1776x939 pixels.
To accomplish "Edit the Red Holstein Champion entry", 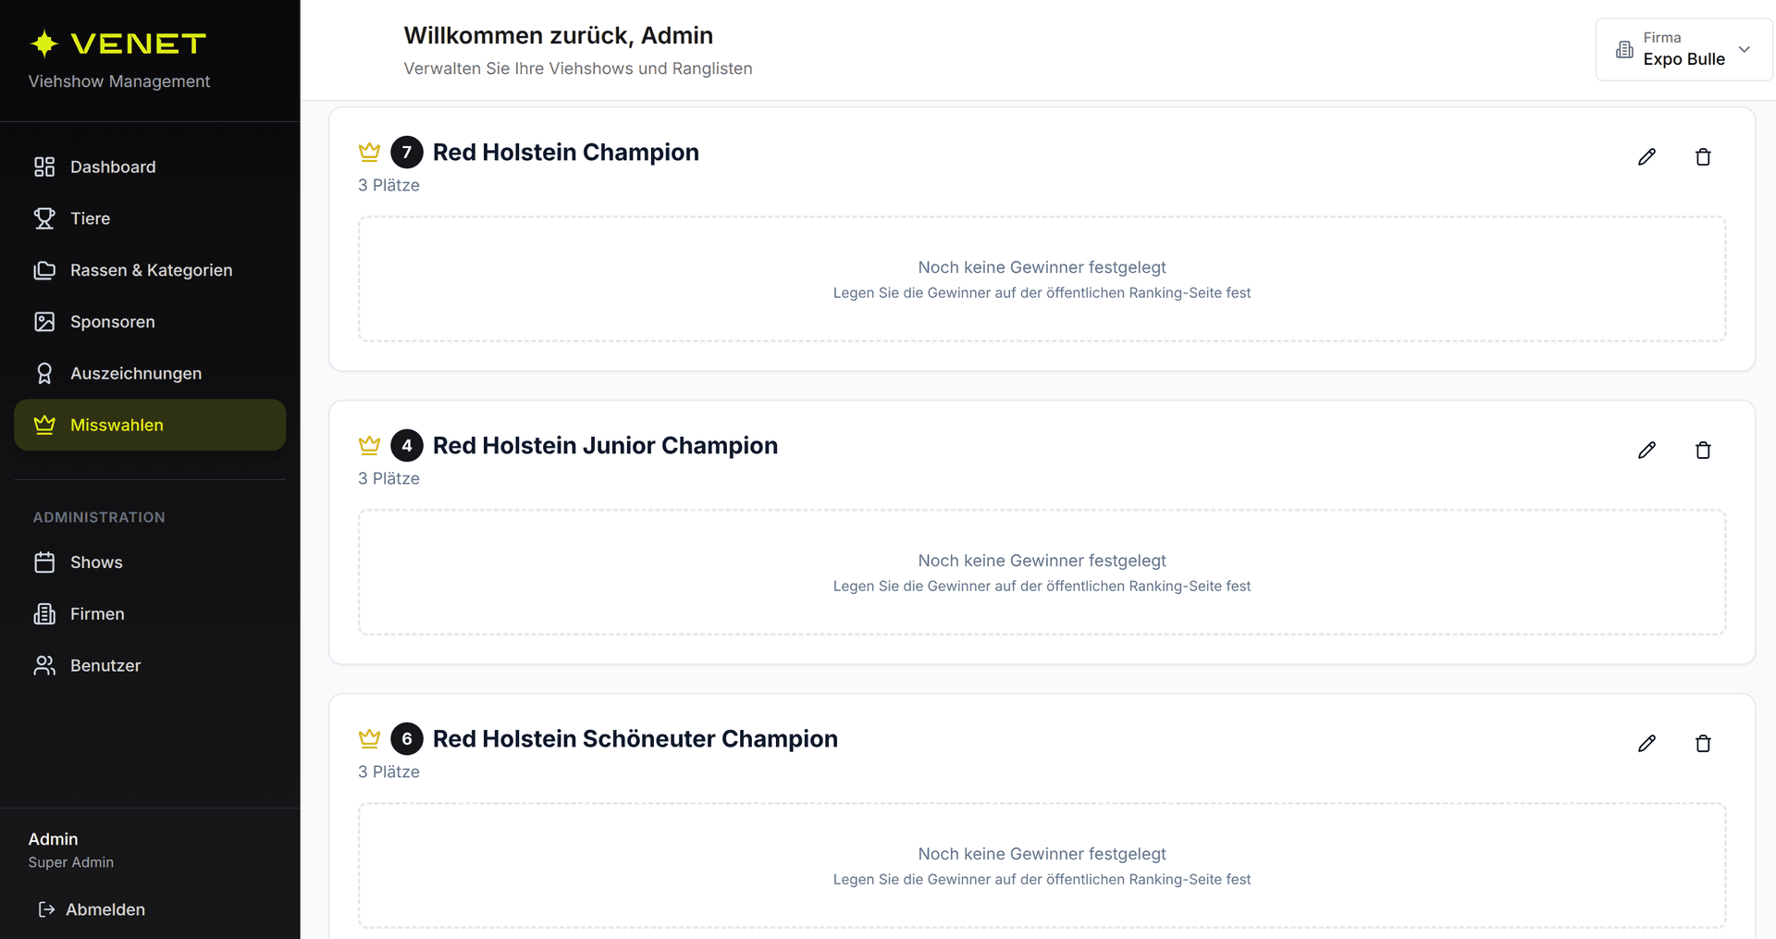I will [1646, 157].
